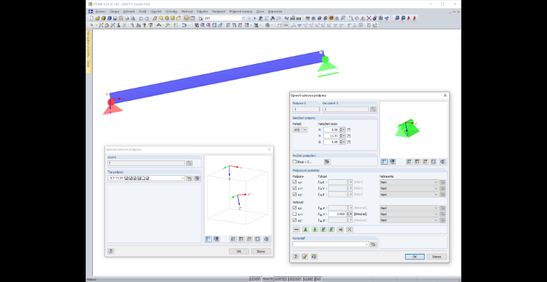The height and width of the screenshot is (282, 547).
Task: Open nonlinearity dropdown for φY' row
Action: point(409,214)
